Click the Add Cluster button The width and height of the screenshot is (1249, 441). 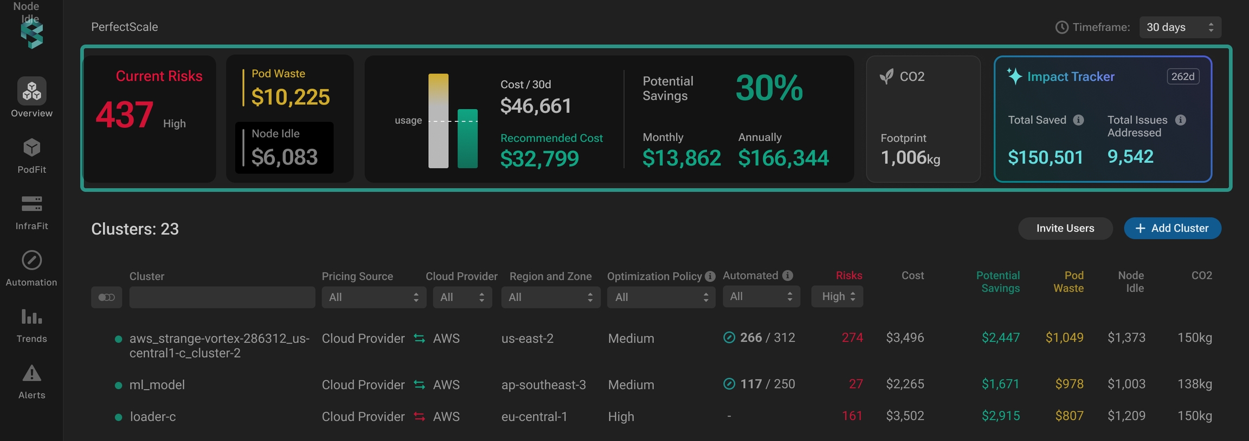click(1172, 228)
